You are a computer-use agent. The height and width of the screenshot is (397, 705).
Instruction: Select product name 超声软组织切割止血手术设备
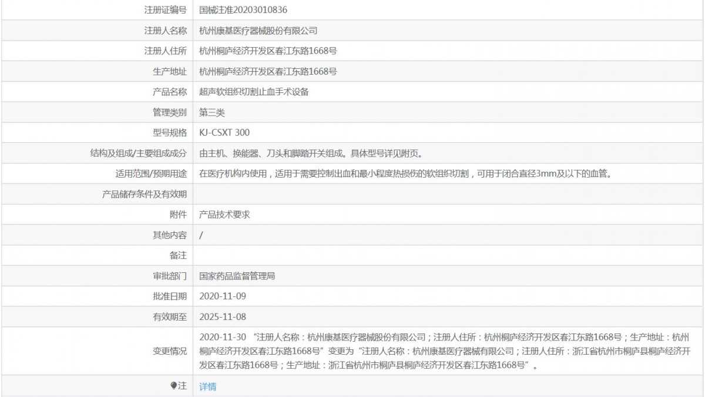coord(254,92)
